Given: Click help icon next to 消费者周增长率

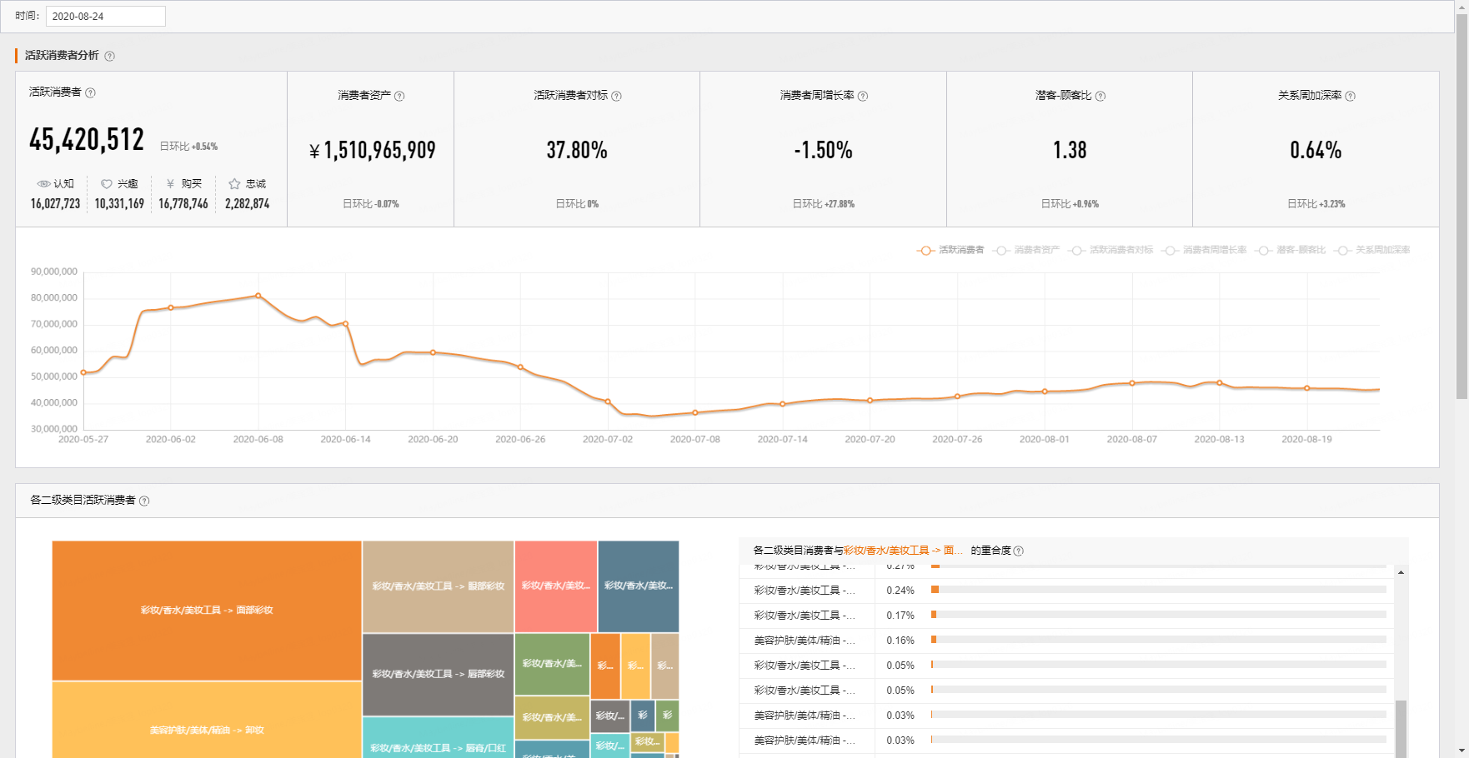Looking at the screenshot, I should pos(863,96).
